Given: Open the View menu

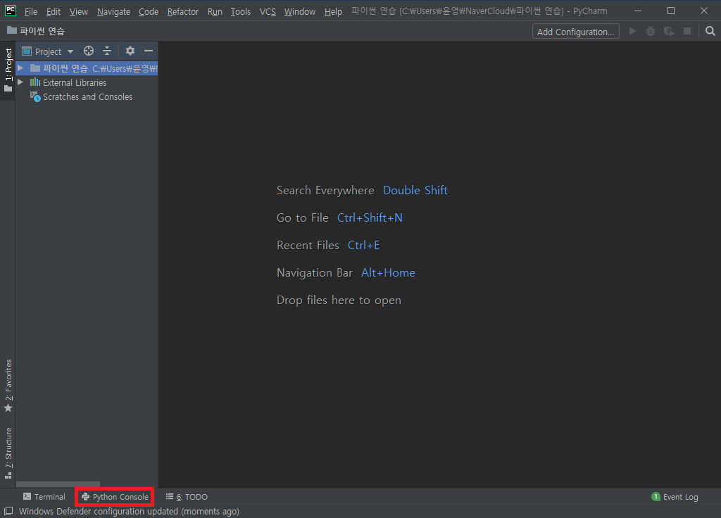Looking at the screenshot, I should 79,11.
